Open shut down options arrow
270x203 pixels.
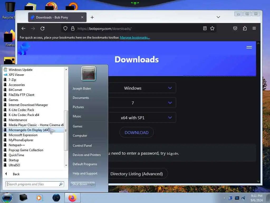[92, 184]
